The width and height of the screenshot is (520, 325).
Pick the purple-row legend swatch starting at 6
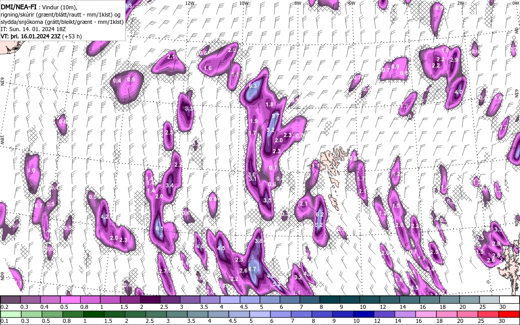pyautogui.click(x=290, y=300)
